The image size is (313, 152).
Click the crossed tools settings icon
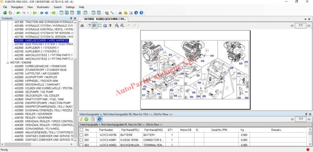coord(131,13)
